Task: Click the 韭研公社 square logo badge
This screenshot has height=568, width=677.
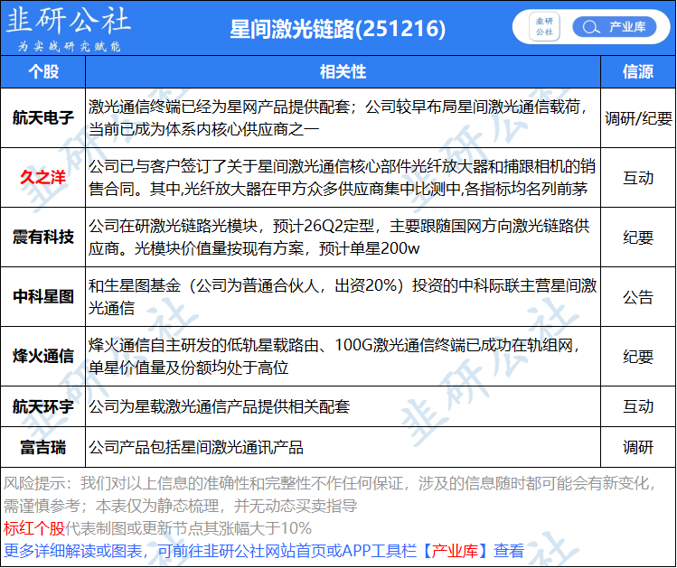Action: [544, 27]
